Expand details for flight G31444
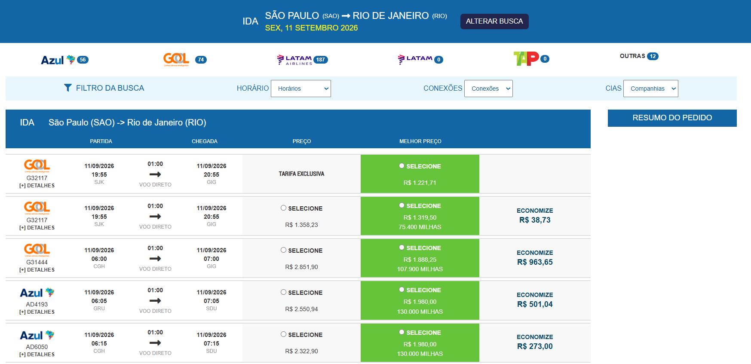This screenshot has height=364, width=751. coord(37,270)
